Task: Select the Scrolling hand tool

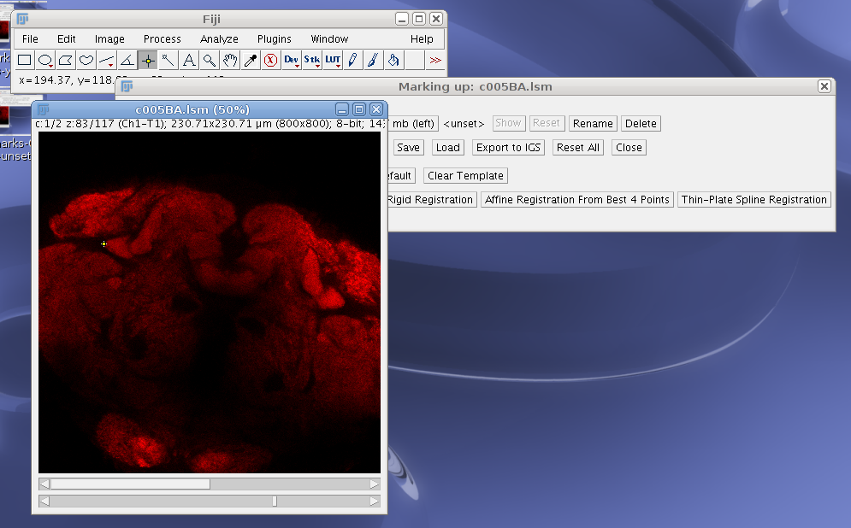Action: pos(230,60)
